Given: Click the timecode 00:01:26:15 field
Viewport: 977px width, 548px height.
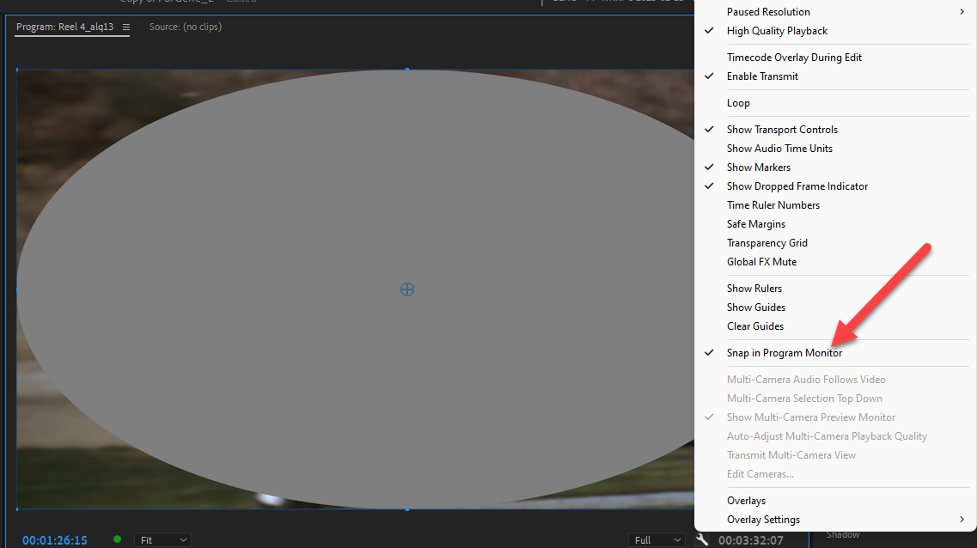Looking at the screenshot, I should point(54,540).
